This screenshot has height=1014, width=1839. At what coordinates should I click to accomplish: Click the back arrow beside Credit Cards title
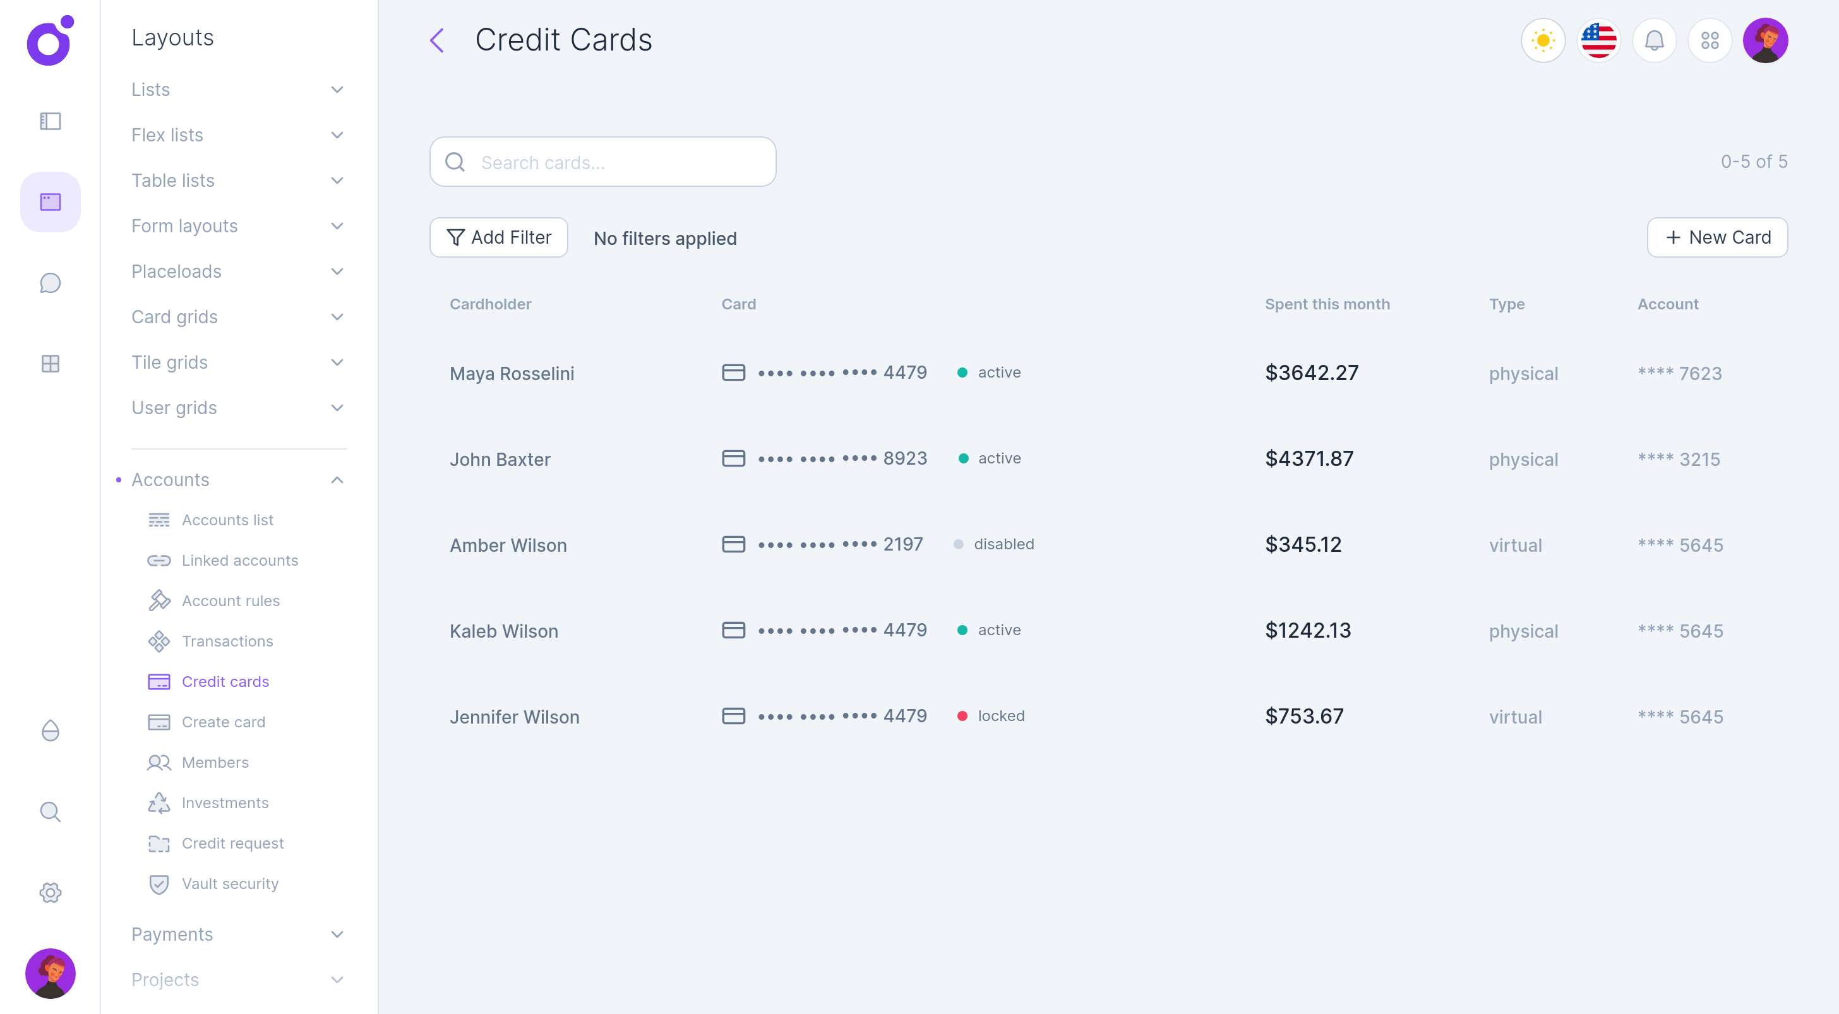[437, 40]
